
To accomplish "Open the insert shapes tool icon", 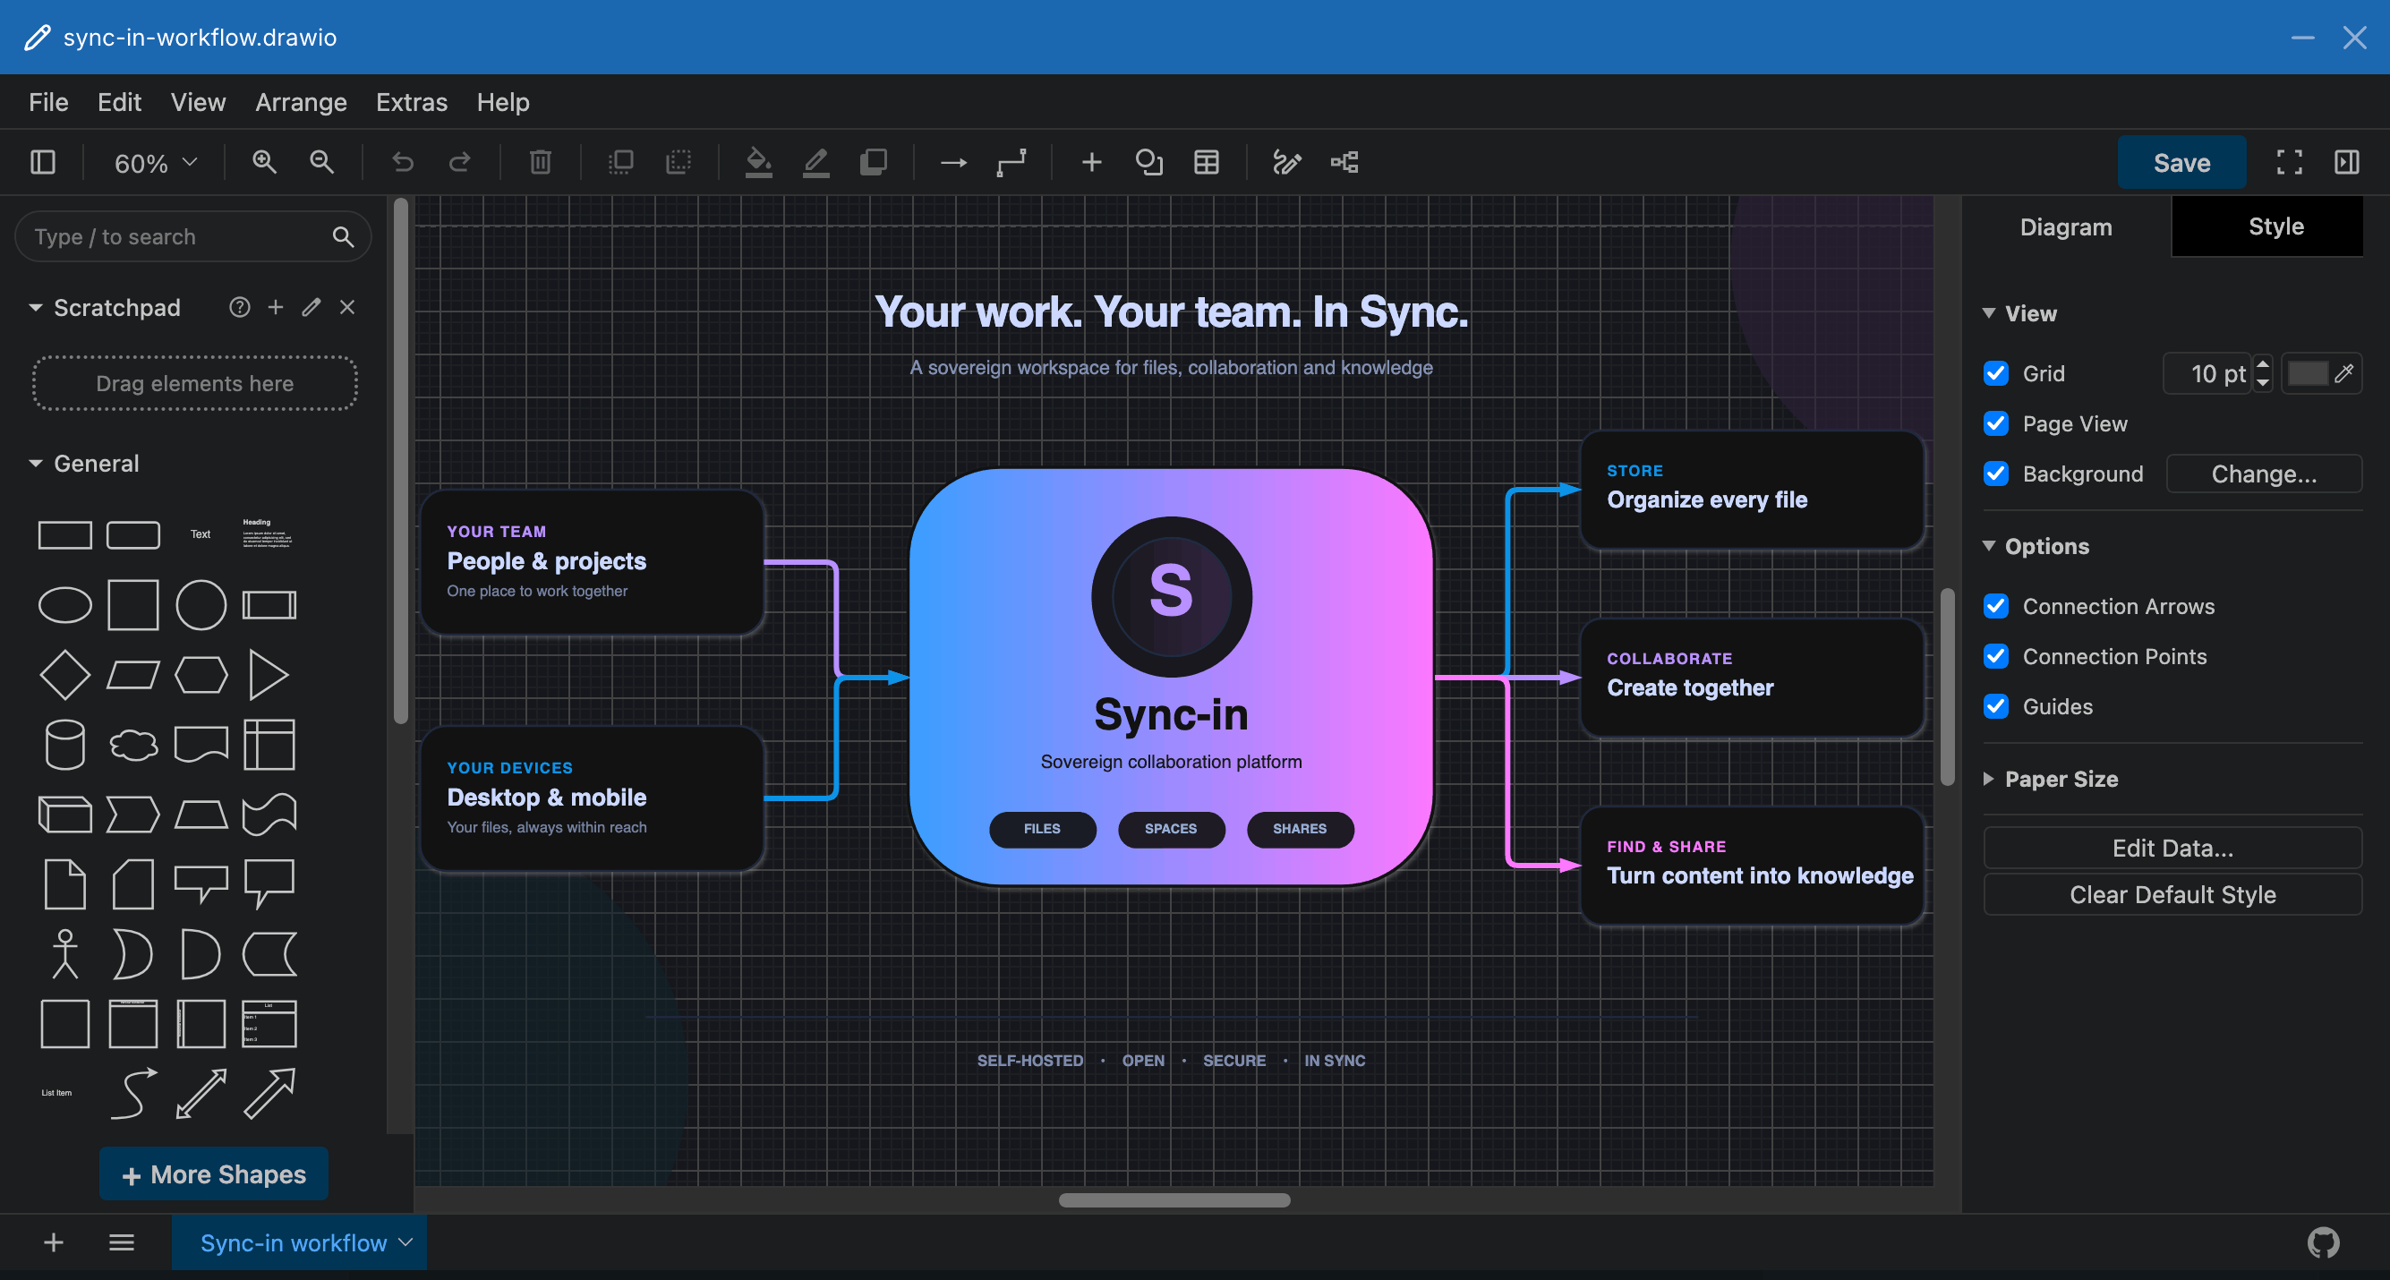I will tap(1148, 162).
